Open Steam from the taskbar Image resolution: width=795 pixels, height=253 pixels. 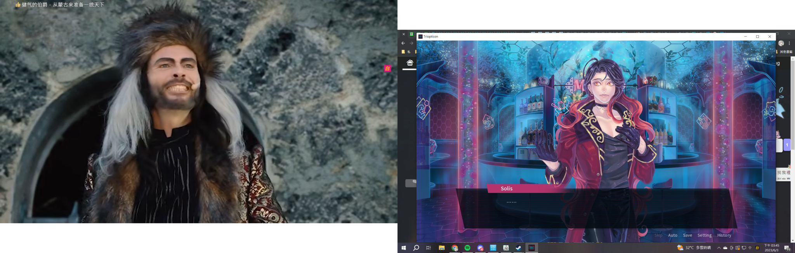[519, 248]
